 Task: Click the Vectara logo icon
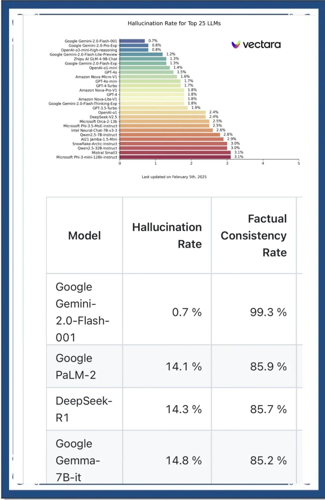click(236, 45)
